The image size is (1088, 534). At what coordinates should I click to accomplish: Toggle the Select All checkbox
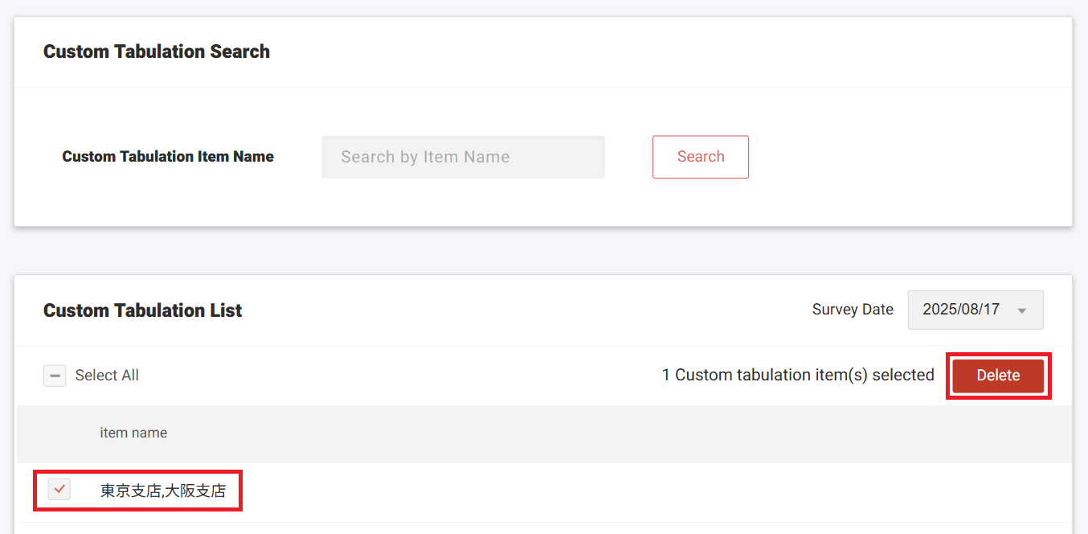(55, 376)
